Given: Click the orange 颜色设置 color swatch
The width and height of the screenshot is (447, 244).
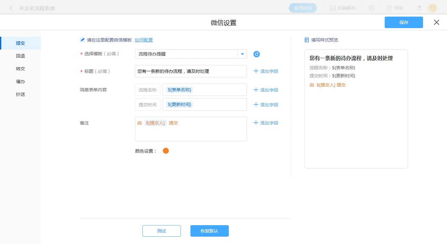Looking at the screenshot, I should click(x=166, y=151).
